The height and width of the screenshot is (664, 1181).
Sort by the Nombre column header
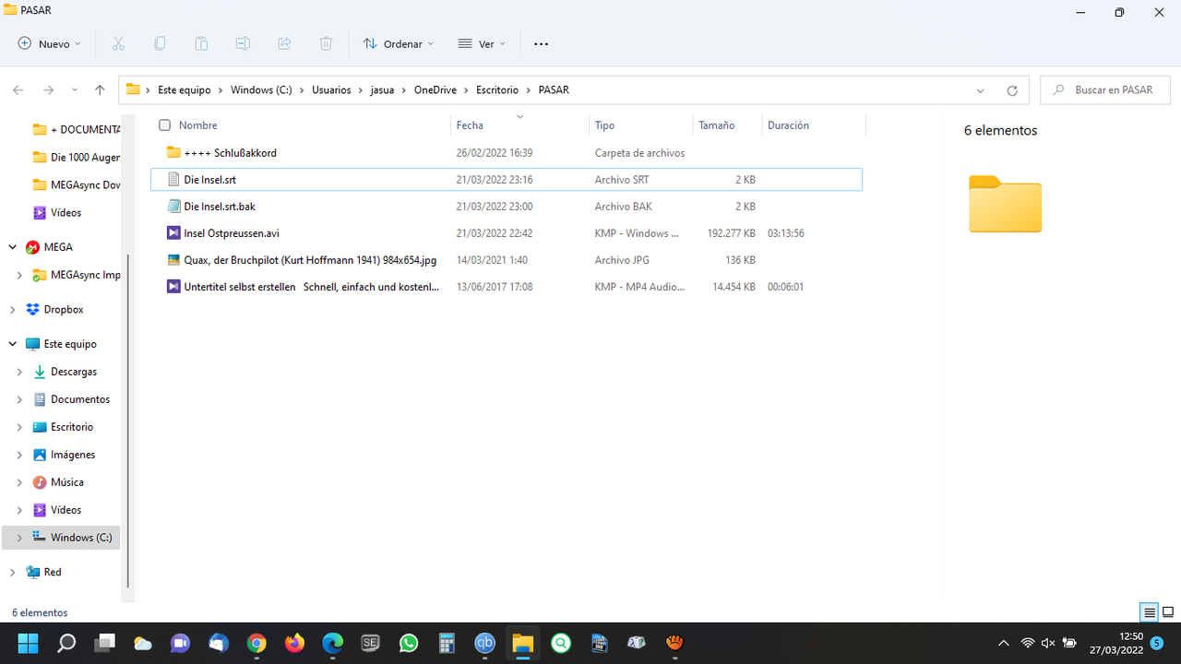(x=198, y=125)
